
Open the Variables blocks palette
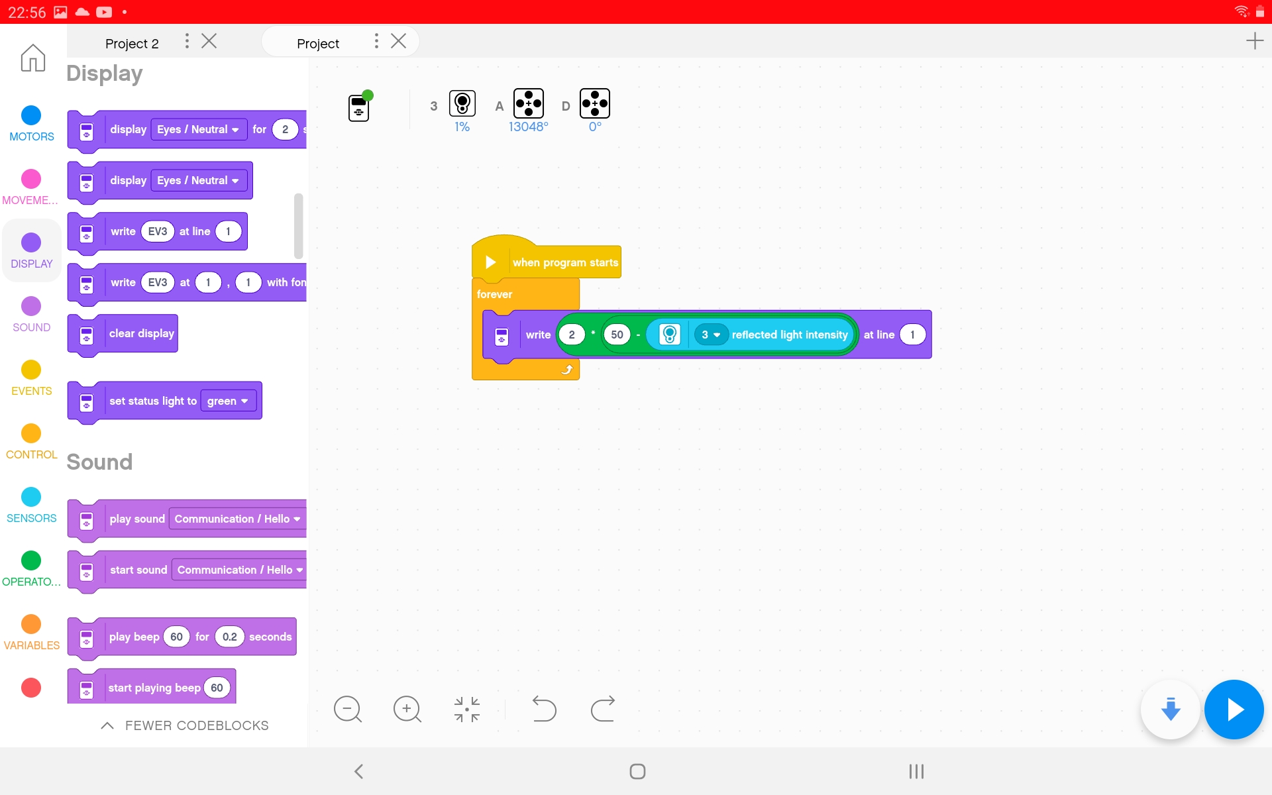[30, 631]
